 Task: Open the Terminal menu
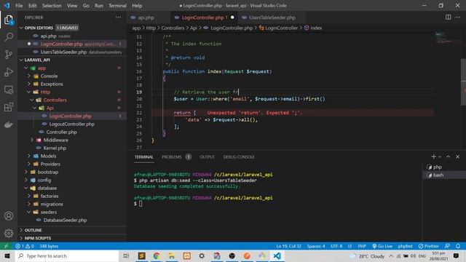coord(117,6)
